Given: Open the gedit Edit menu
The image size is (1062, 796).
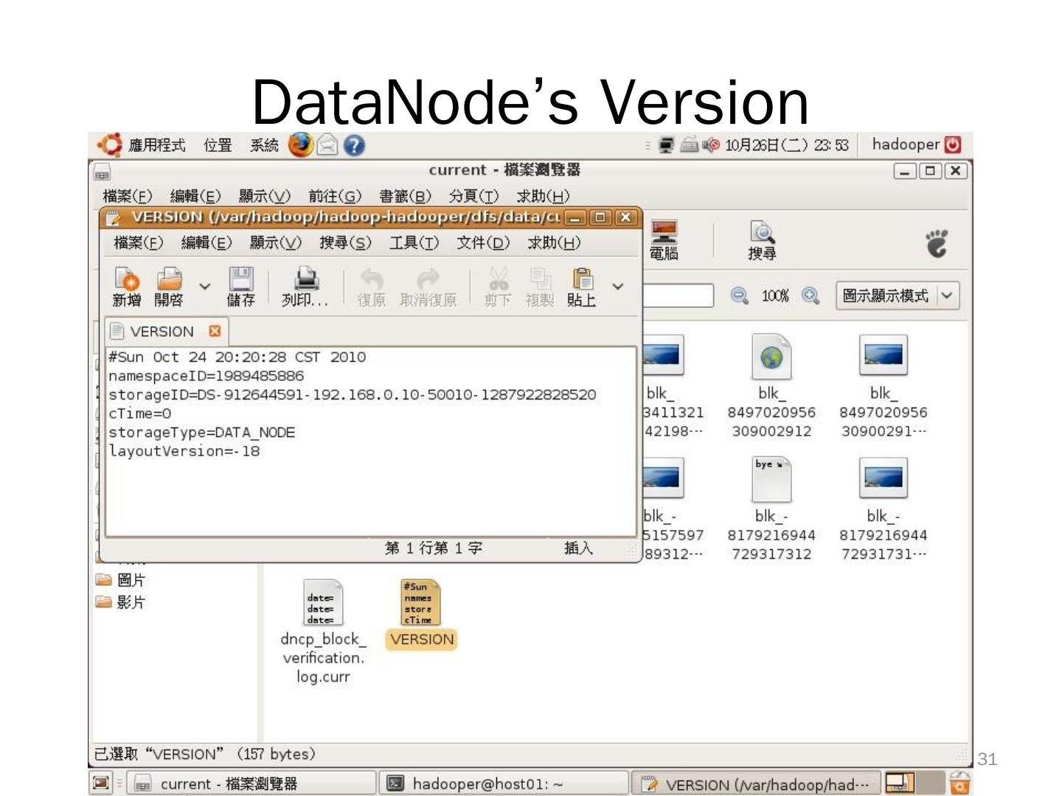Looking at the screenshot, I should tap(206, 242).
